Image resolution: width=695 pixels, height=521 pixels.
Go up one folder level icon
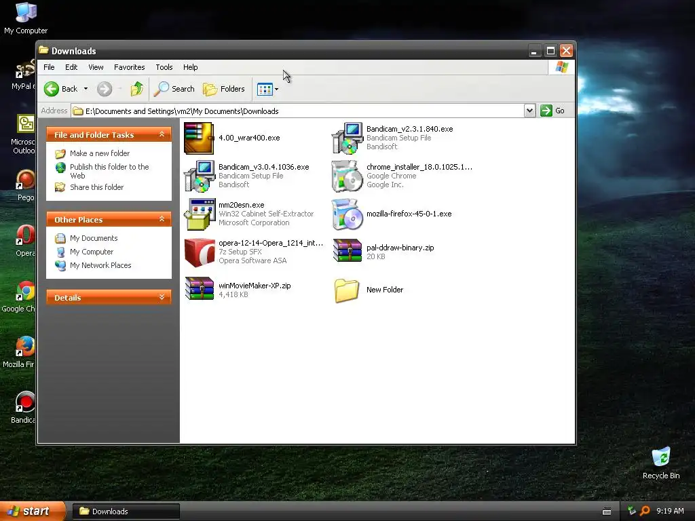click(x=137, y=89)
